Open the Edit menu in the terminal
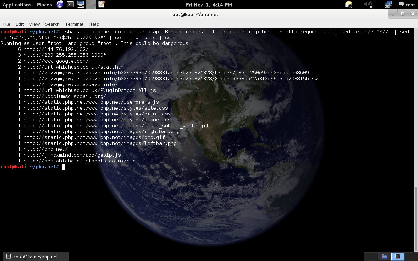This screenshot has width=418, height=261. [20, 24]
